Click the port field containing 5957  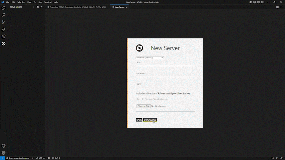(x=165, y=84)
